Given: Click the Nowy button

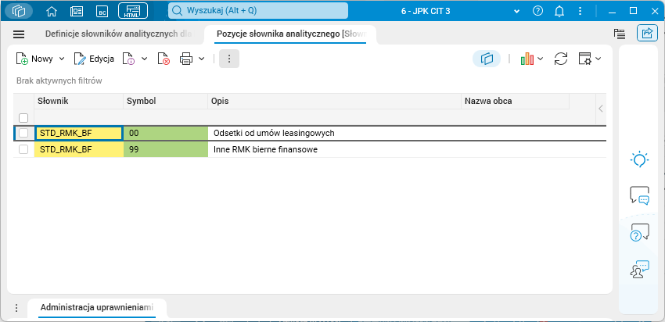Looking at the screenshot, I should tap(35, 59).
